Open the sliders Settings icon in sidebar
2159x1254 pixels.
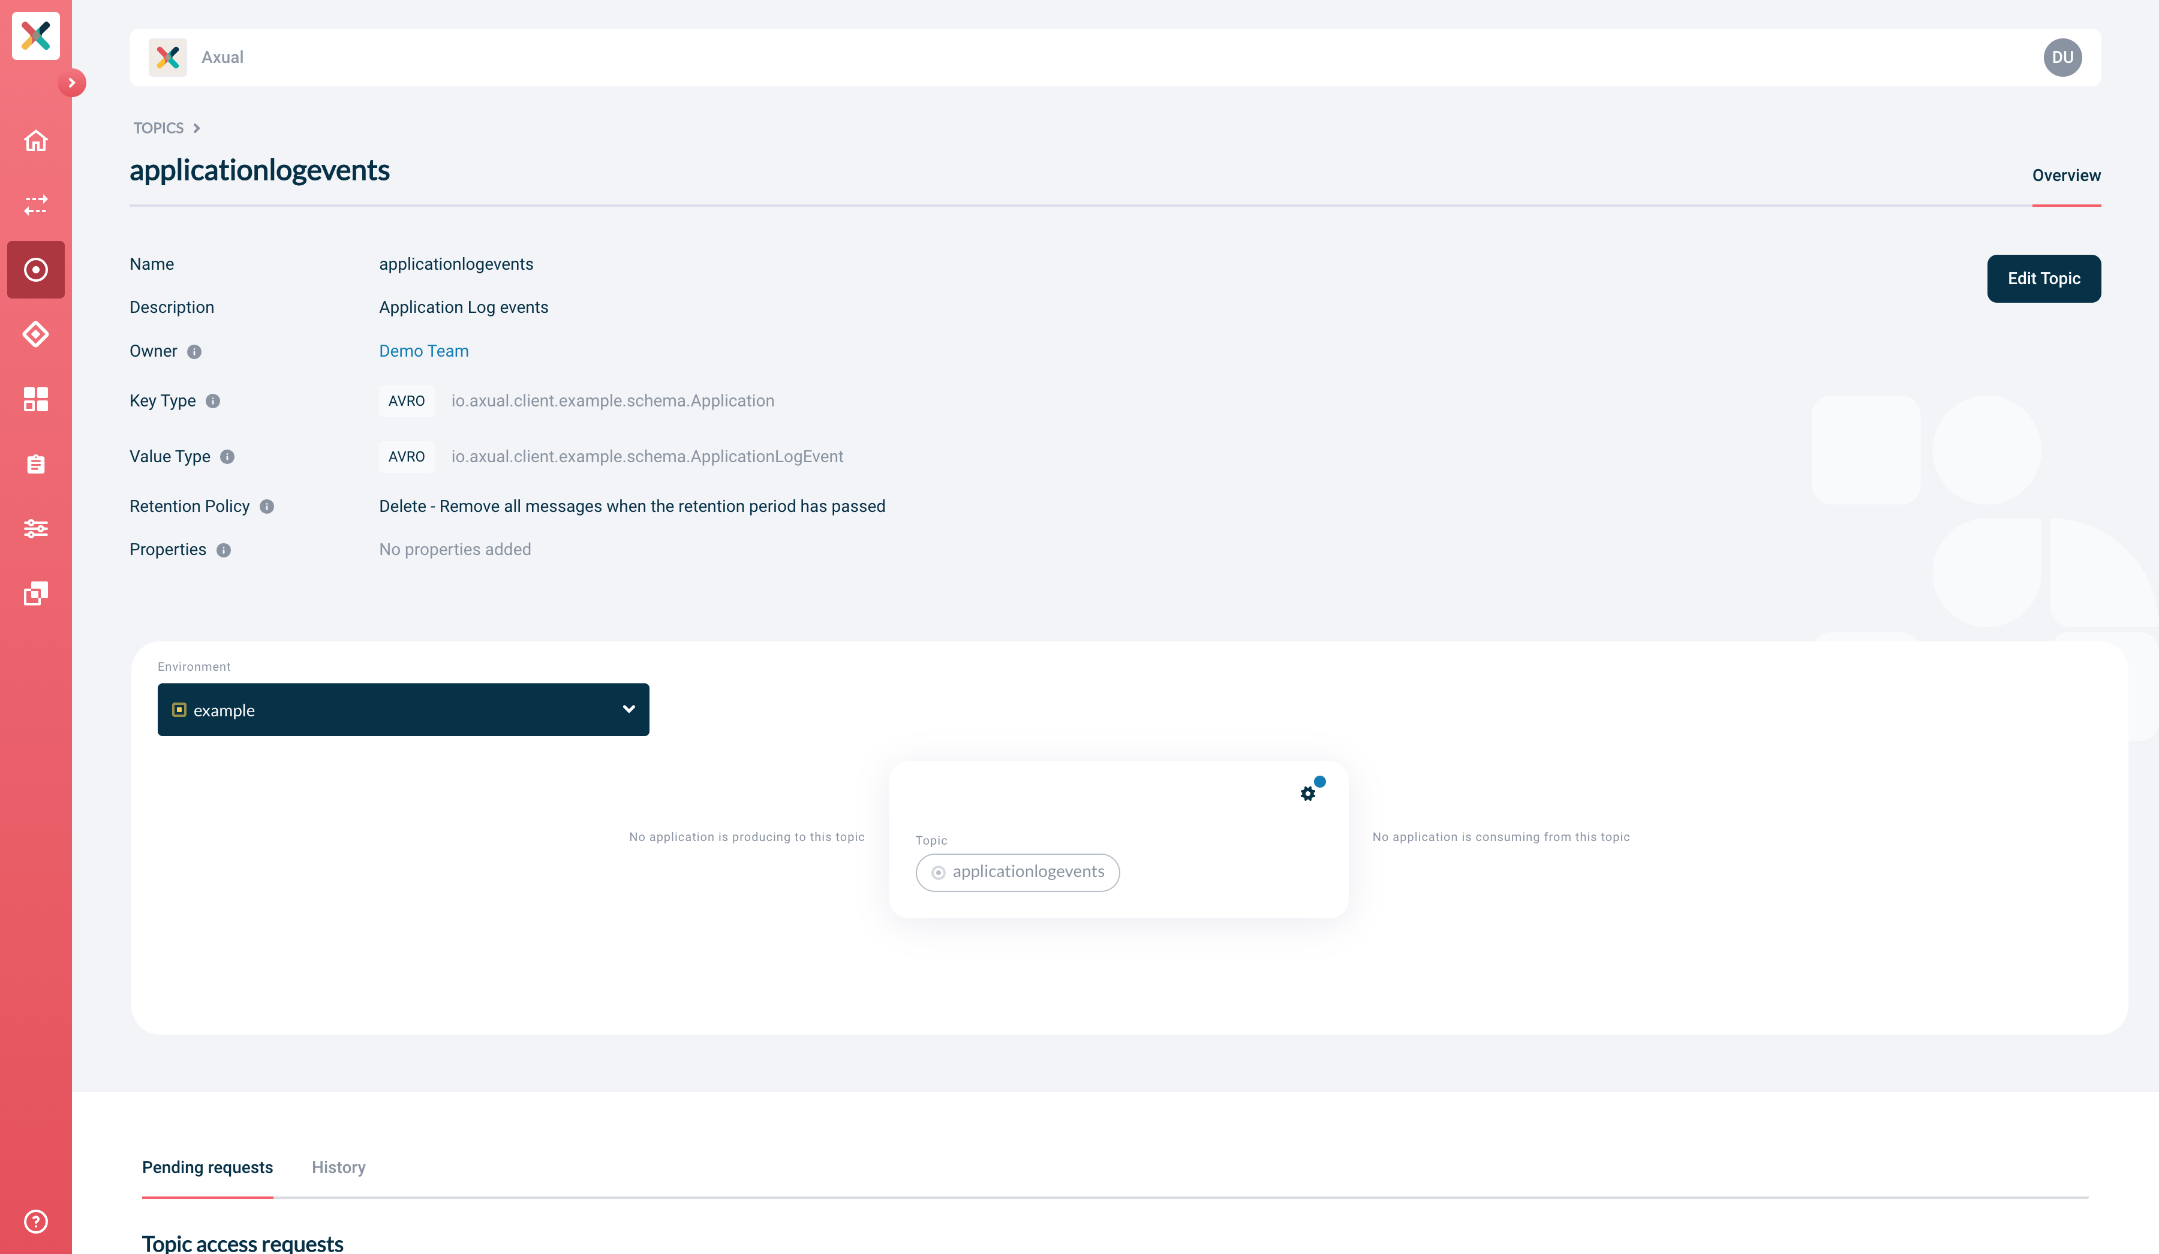35,529
